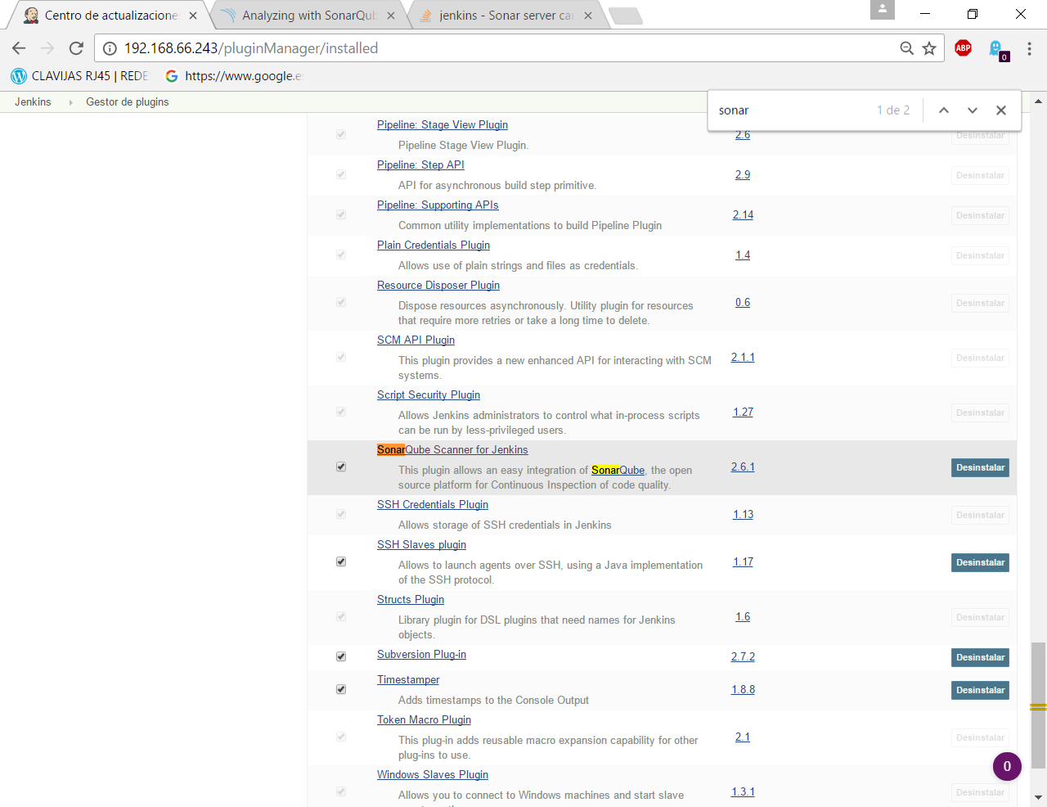Click version 2.6.1 of SonarQube Scanner
1047x807 pixels.
[x=743, y=467]
